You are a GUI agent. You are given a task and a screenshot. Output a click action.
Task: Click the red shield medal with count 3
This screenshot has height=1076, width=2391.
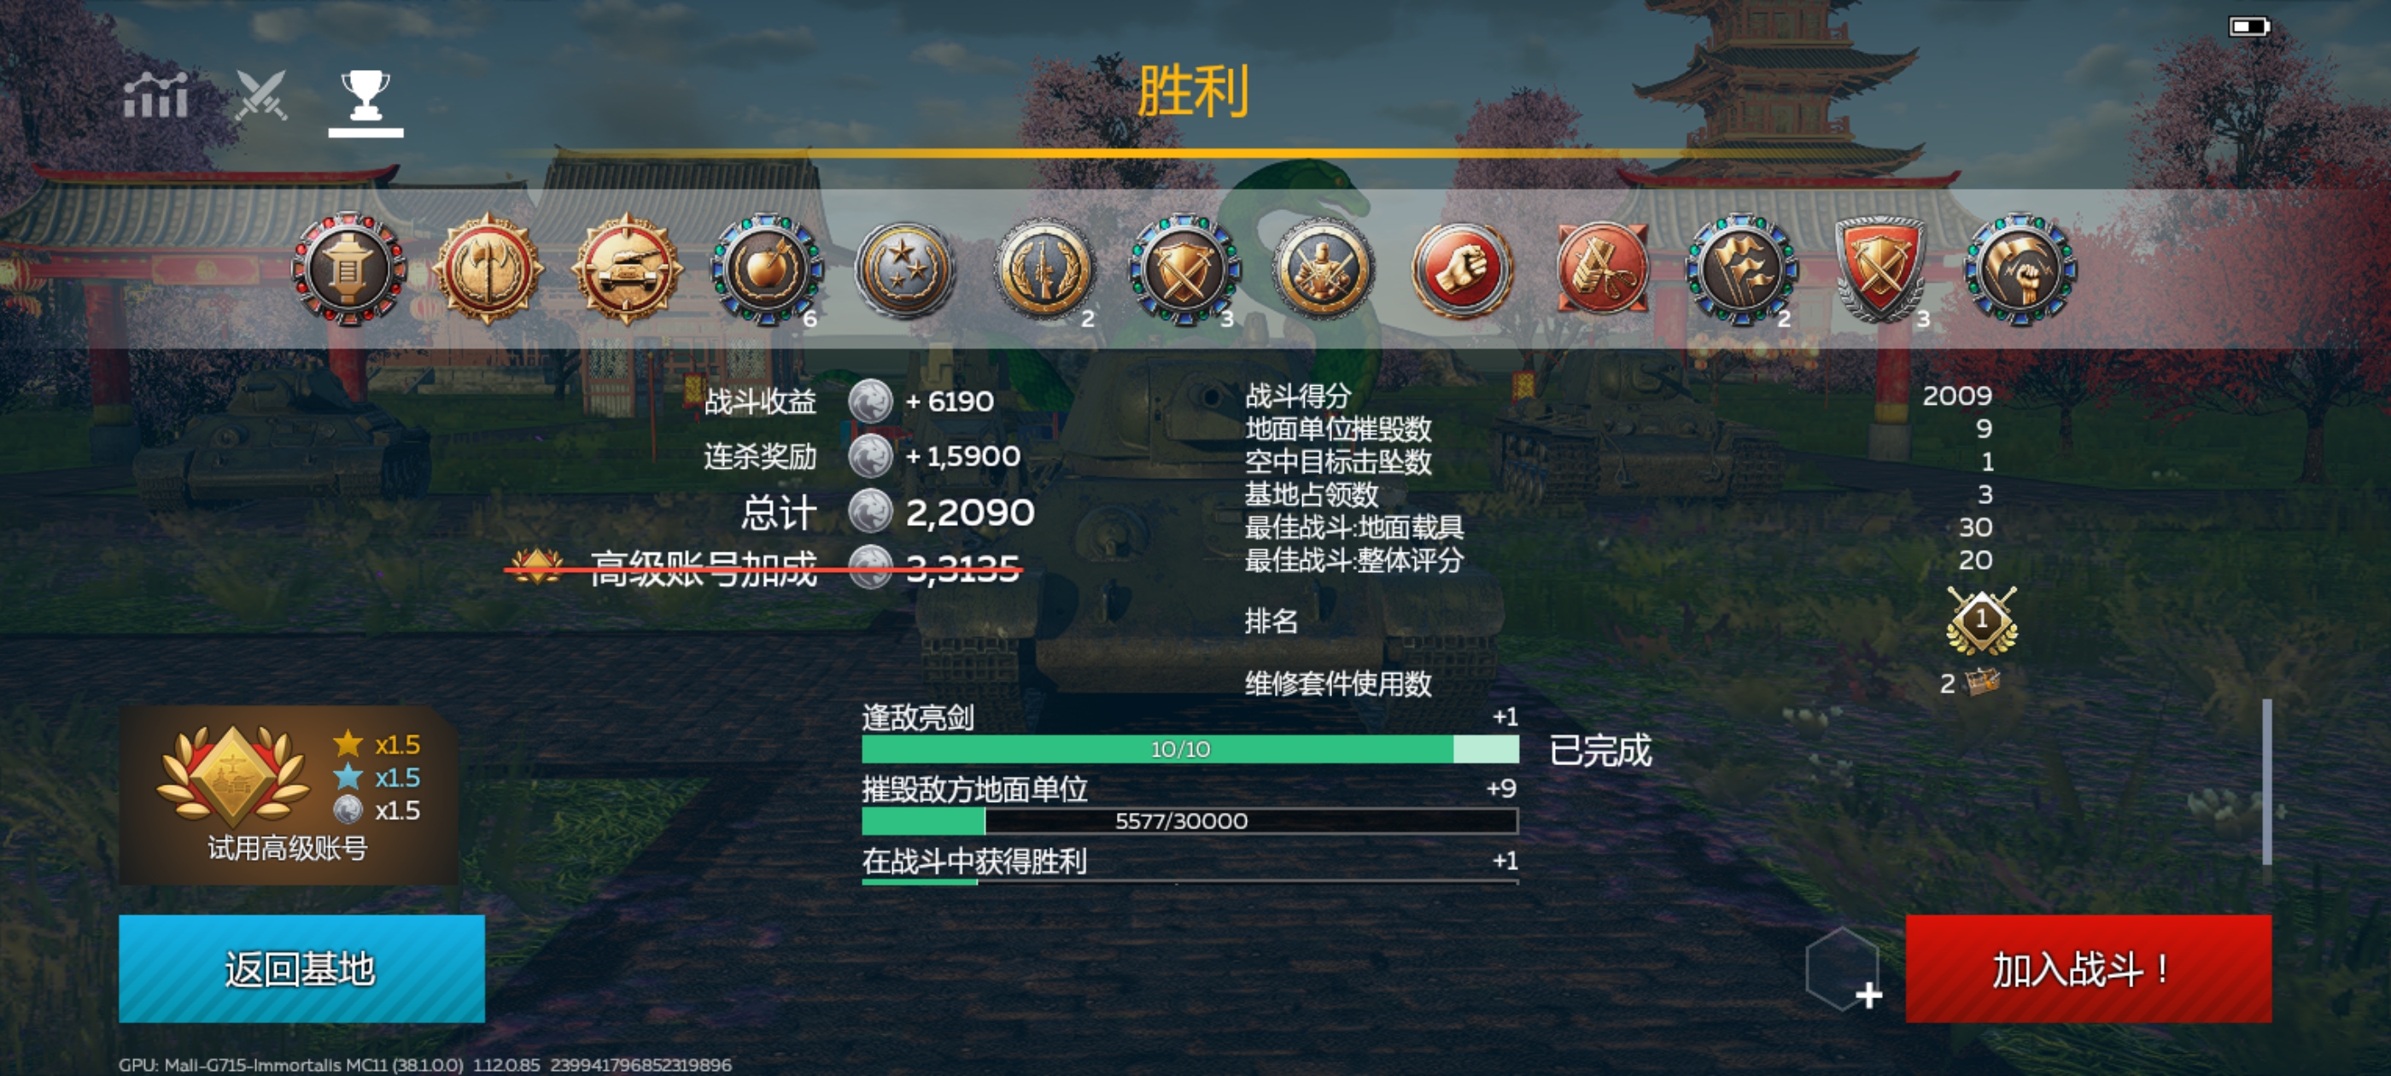pos(1880,269)
